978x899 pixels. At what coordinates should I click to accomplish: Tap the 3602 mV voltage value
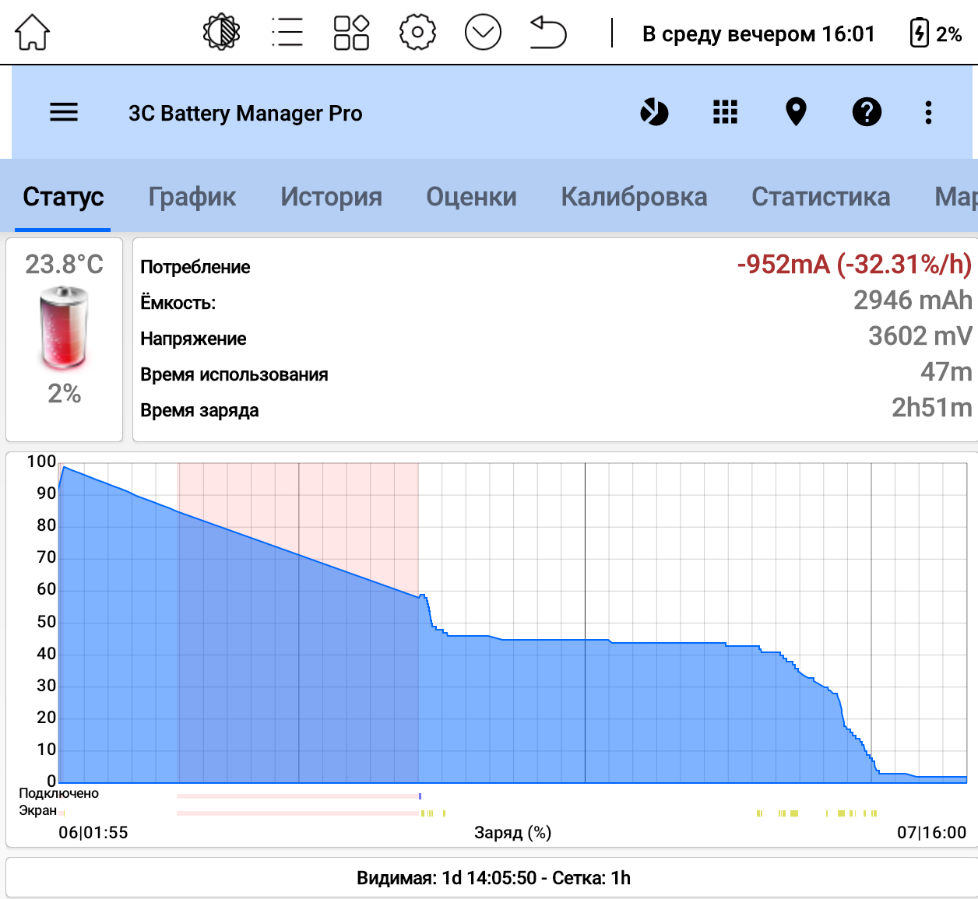click(x=920, y=336)
